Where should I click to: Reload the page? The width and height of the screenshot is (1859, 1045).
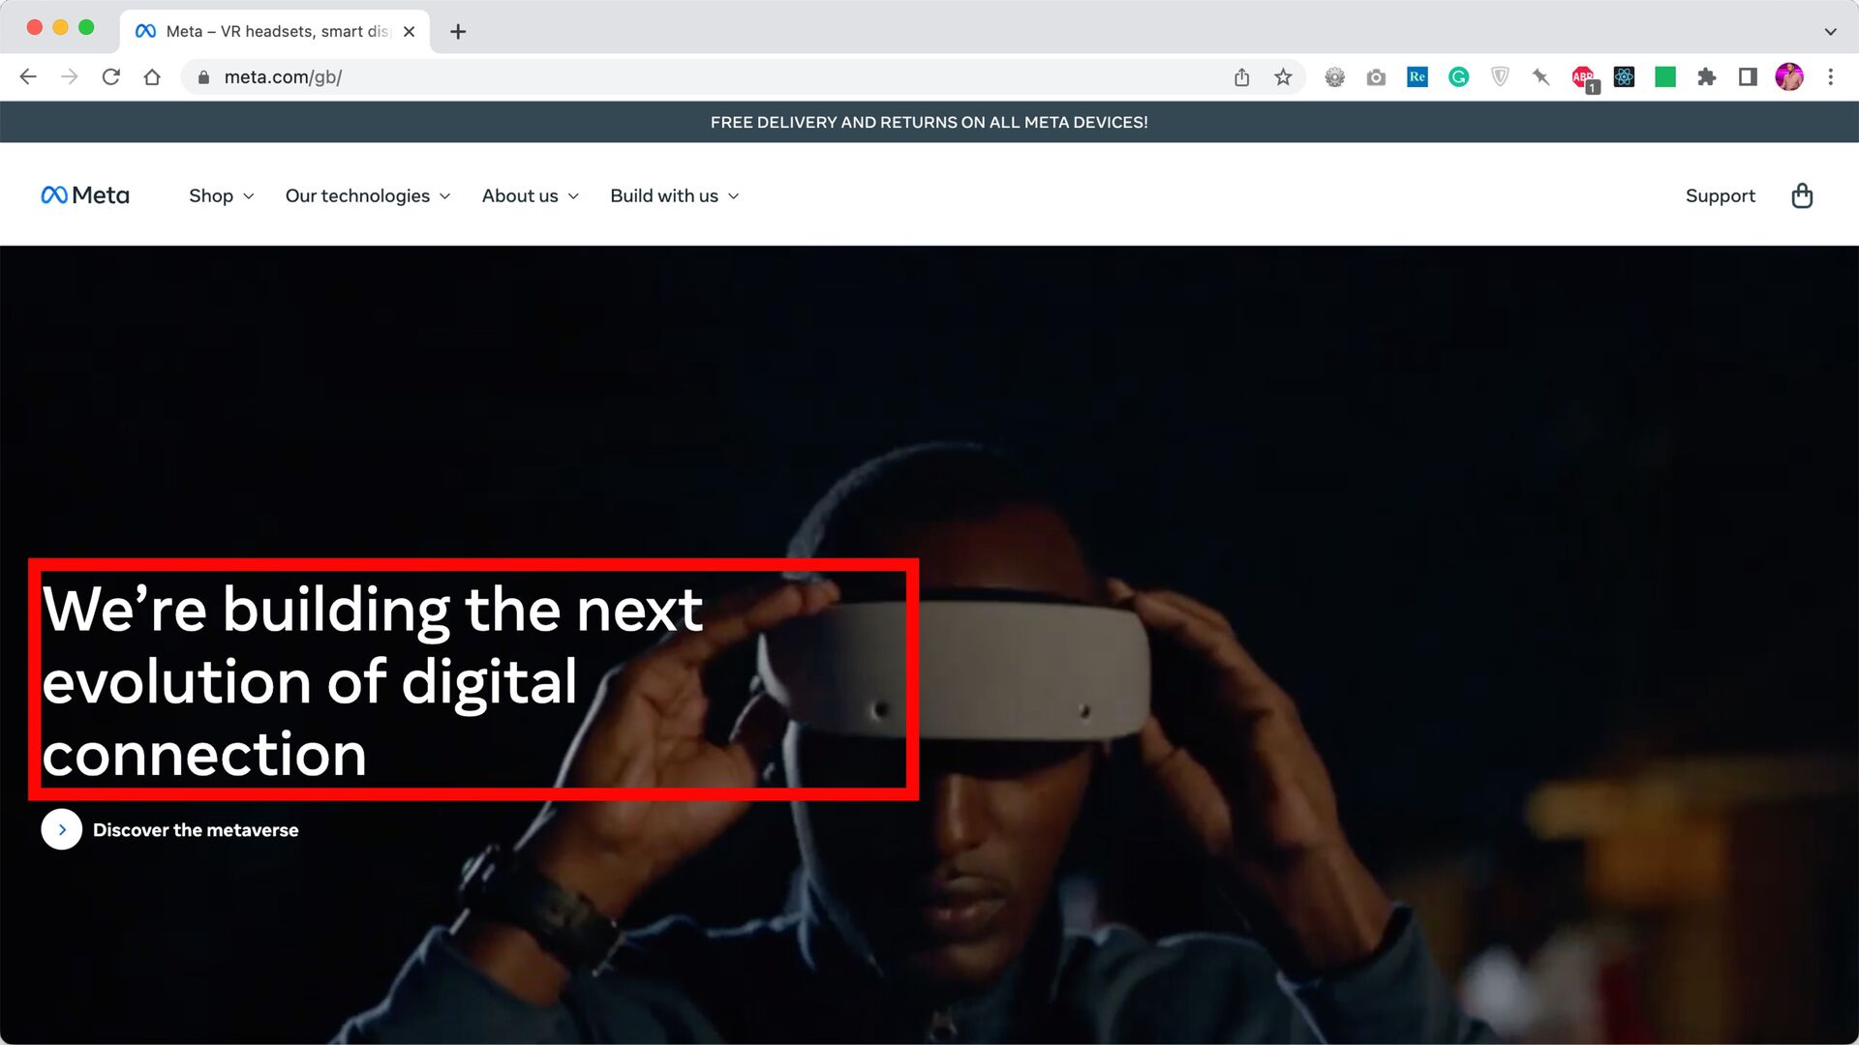click(x=110, y=77)
